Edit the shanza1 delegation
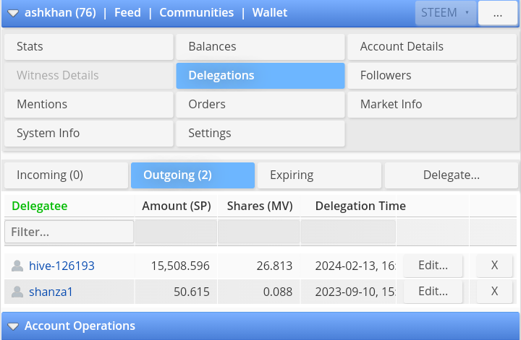This screenshot has width=521, height=340. [x=433, y=292]
